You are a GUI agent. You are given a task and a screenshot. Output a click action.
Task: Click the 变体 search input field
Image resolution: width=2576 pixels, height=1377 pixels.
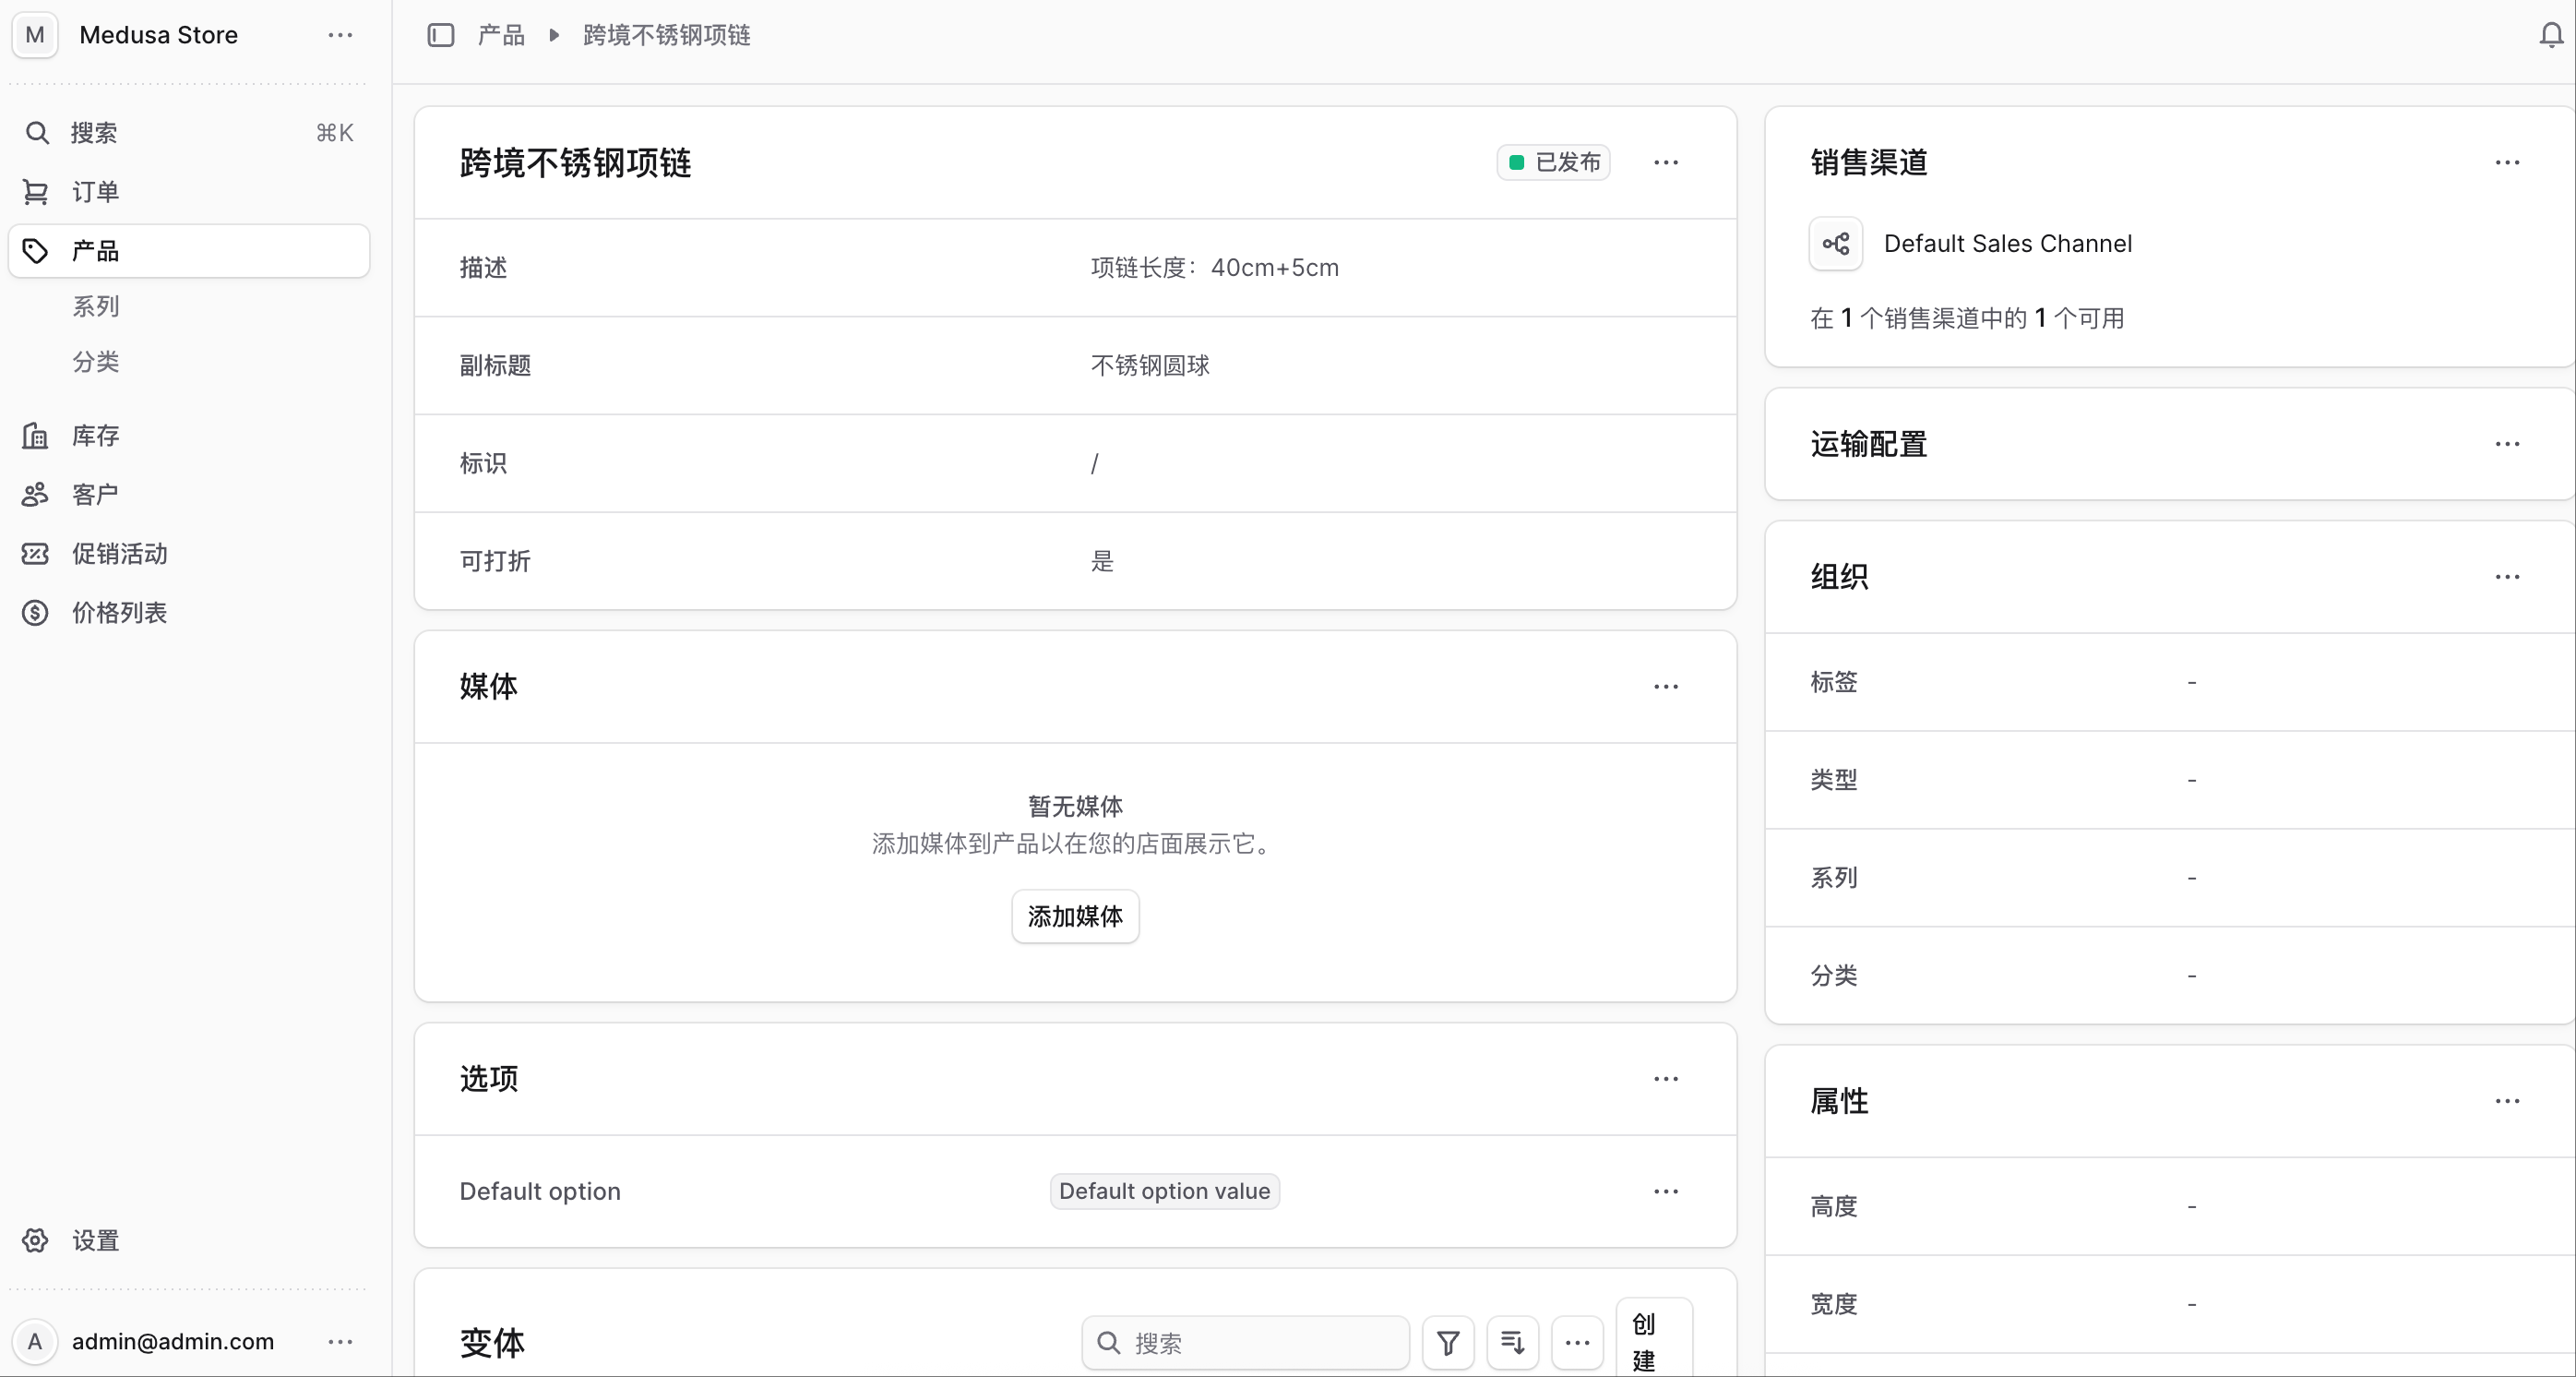coord(1245,1342)
